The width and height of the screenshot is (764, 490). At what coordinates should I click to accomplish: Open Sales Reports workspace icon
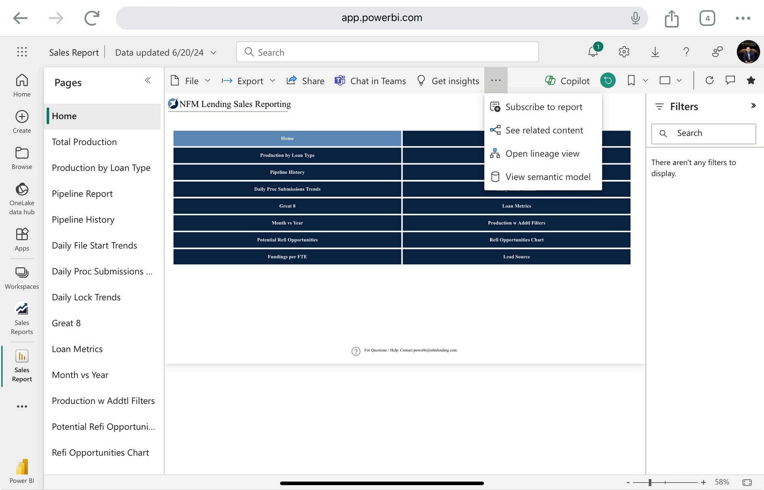[22, 319]
